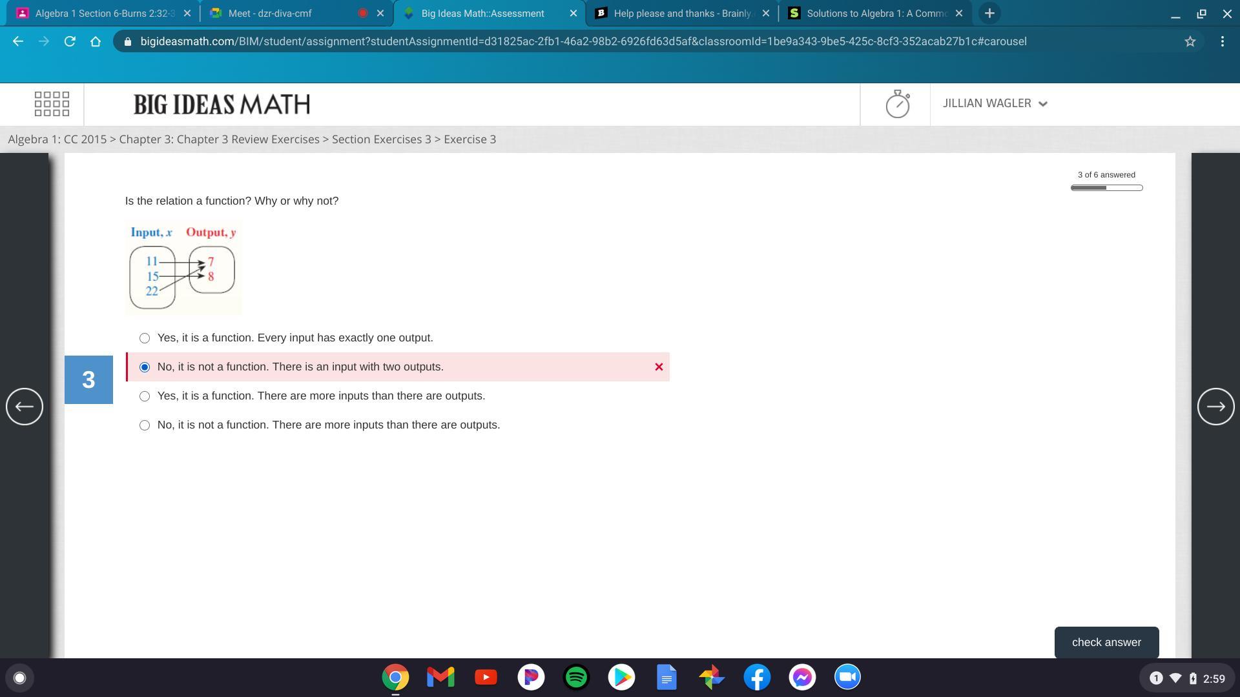Open Chrome three-dot menu
The image size is (1240, 697).
pyautogui.click(x=1222, y=41)
